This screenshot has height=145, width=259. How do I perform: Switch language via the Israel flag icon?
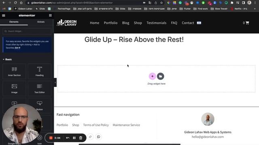click(199, 23)
